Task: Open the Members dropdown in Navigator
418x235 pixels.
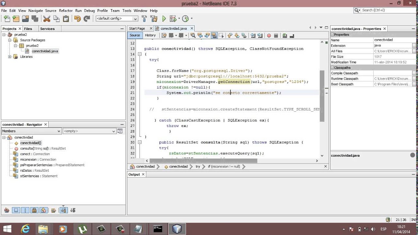Action: [x=31, y=131]
